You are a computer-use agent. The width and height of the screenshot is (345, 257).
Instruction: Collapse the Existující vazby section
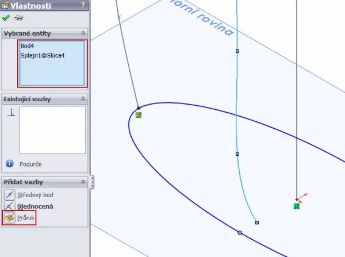[83, 99]
